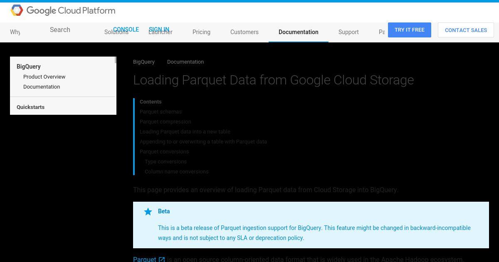Viewport: 499px width, 262px height.
Task: Click the Contents heading
Action: [x=151, y=101]
